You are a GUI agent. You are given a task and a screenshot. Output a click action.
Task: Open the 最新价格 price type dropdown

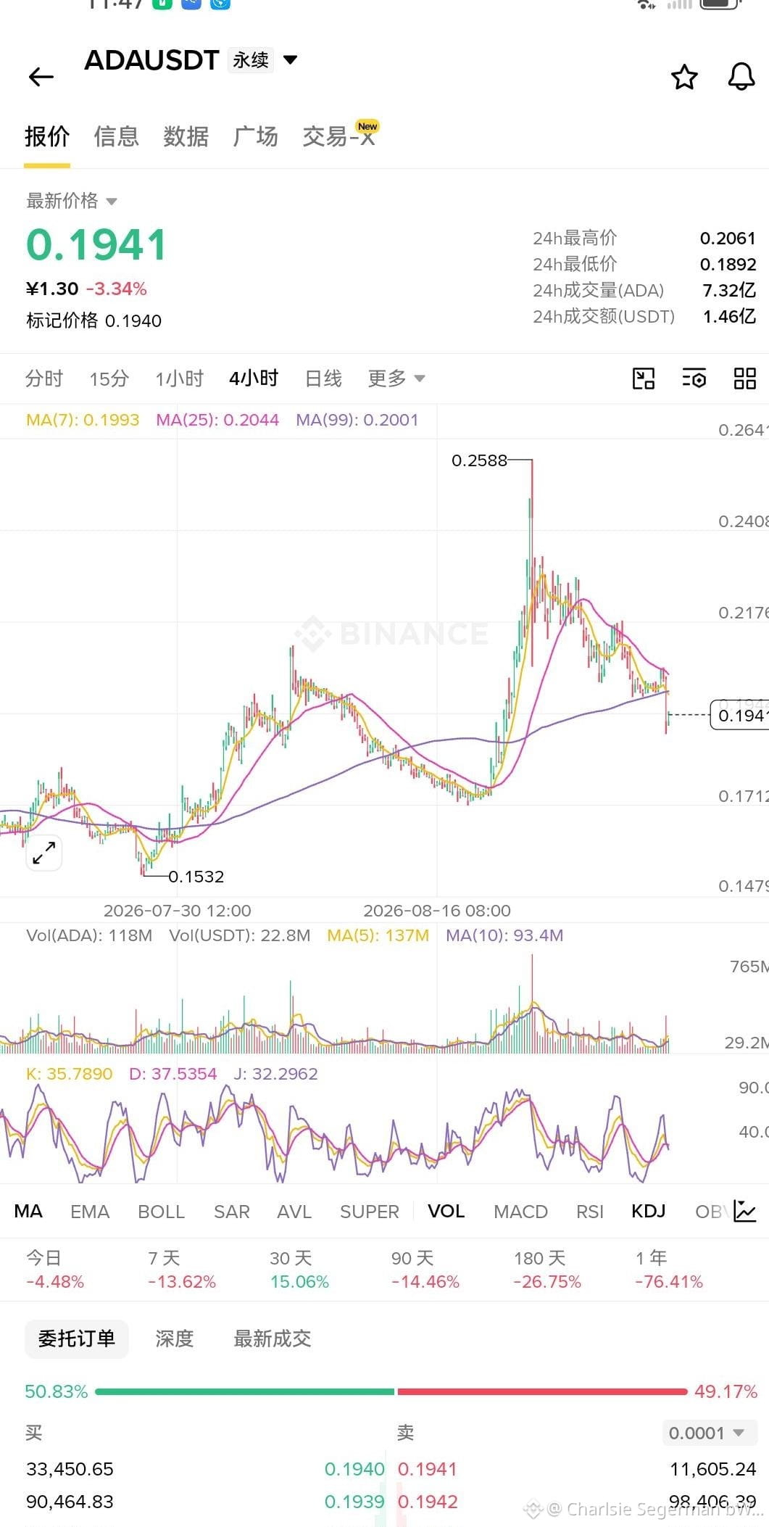(72, 201)
